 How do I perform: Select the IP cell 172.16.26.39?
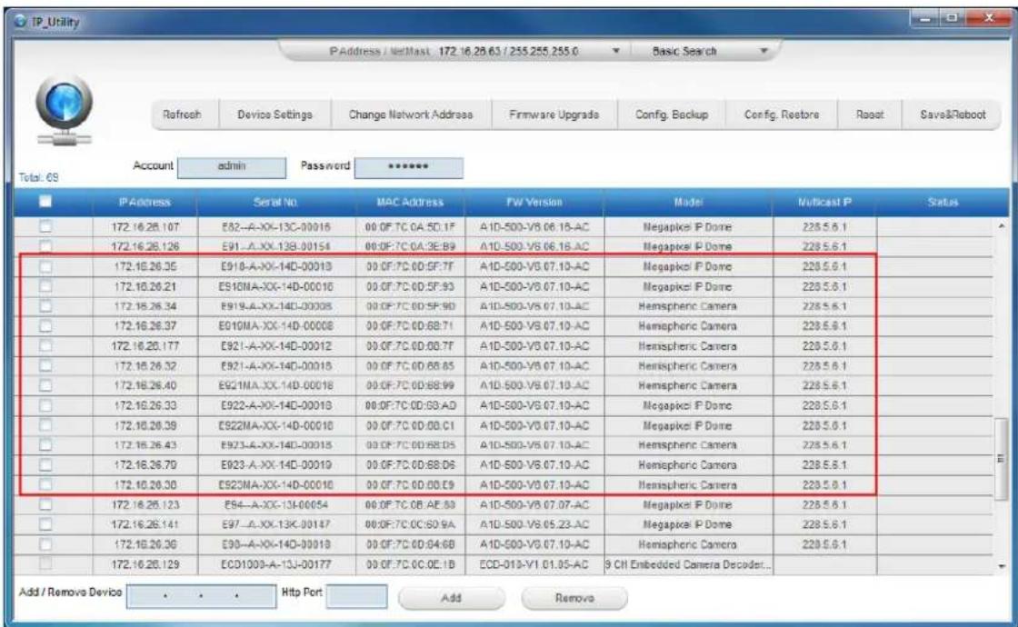[145, 425]
